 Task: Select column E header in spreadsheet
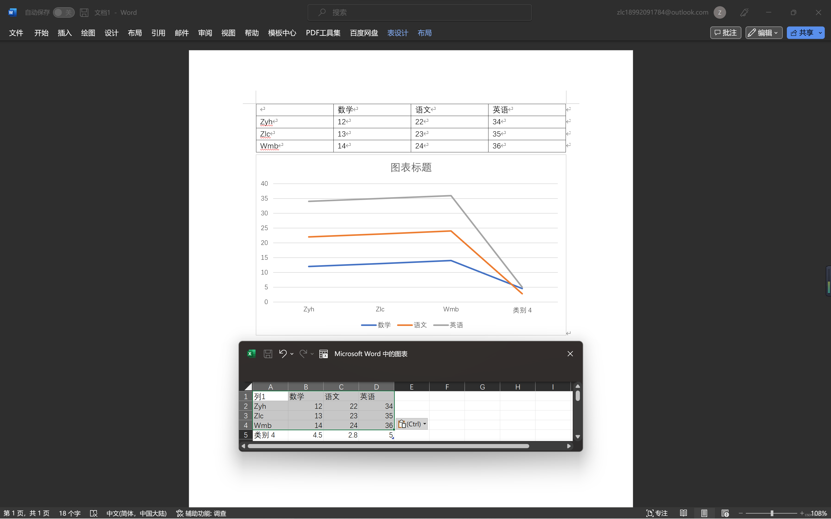(411, 387)
